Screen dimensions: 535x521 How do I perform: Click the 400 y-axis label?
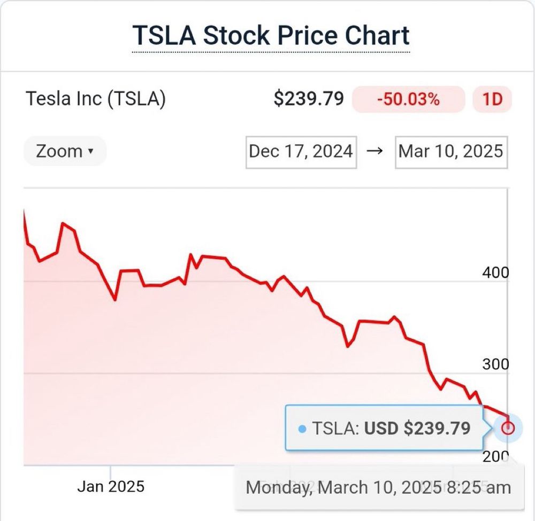(x=495, y=273)
